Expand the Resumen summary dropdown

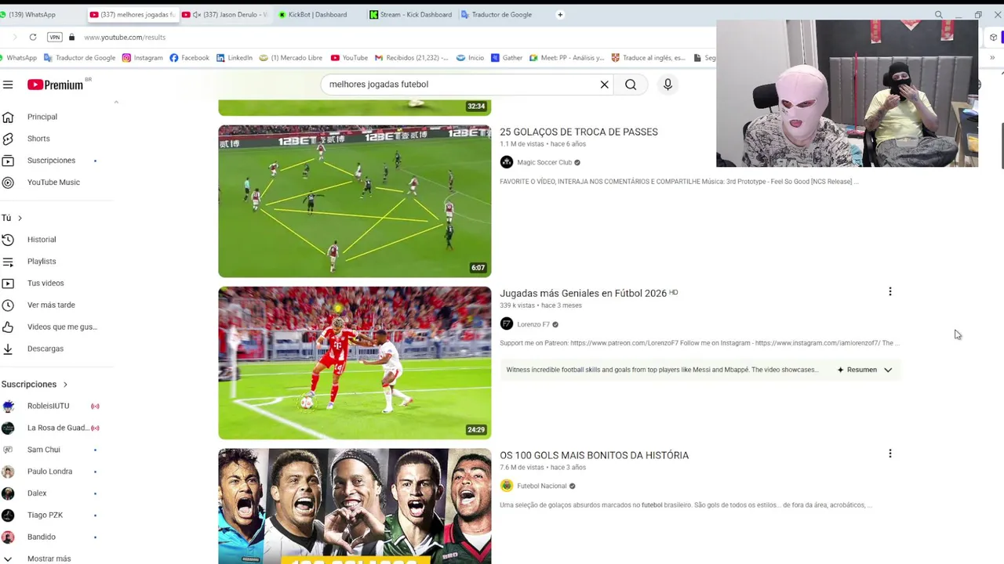click(865, 370)
